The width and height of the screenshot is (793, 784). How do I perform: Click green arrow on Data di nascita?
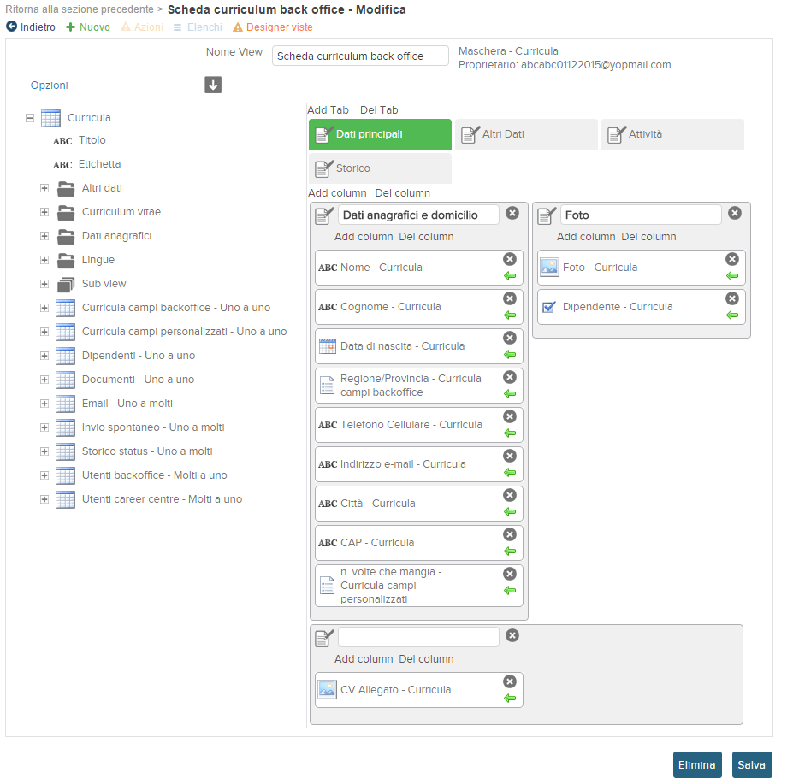pyautogui.click(x=509, y=355)
